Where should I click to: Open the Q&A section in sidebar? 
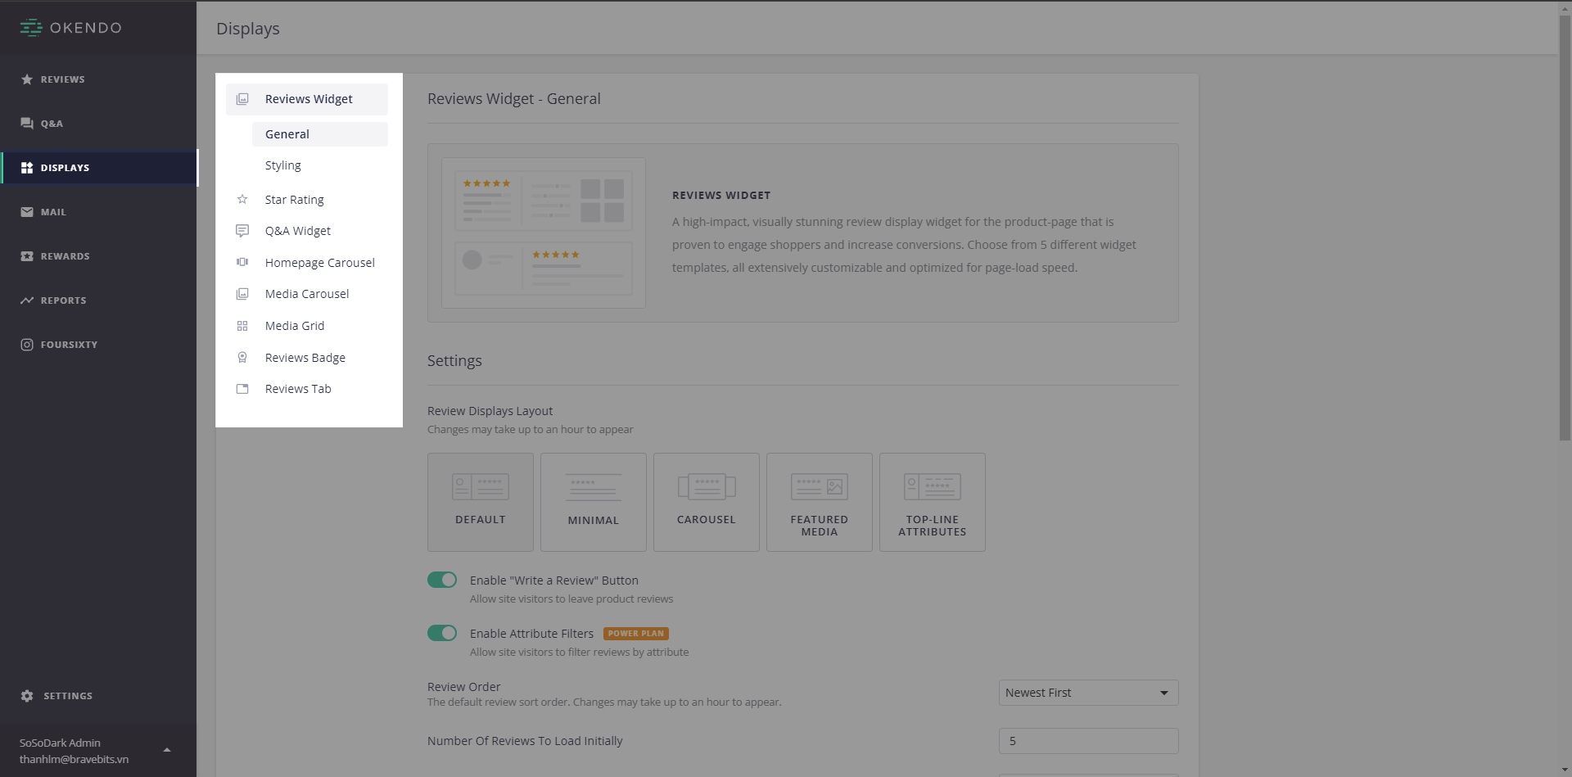pyautogui.click(x=98, y=124)
